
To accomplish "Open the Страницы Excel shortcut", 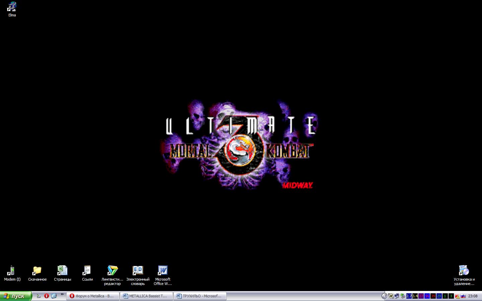I will 62,270.
